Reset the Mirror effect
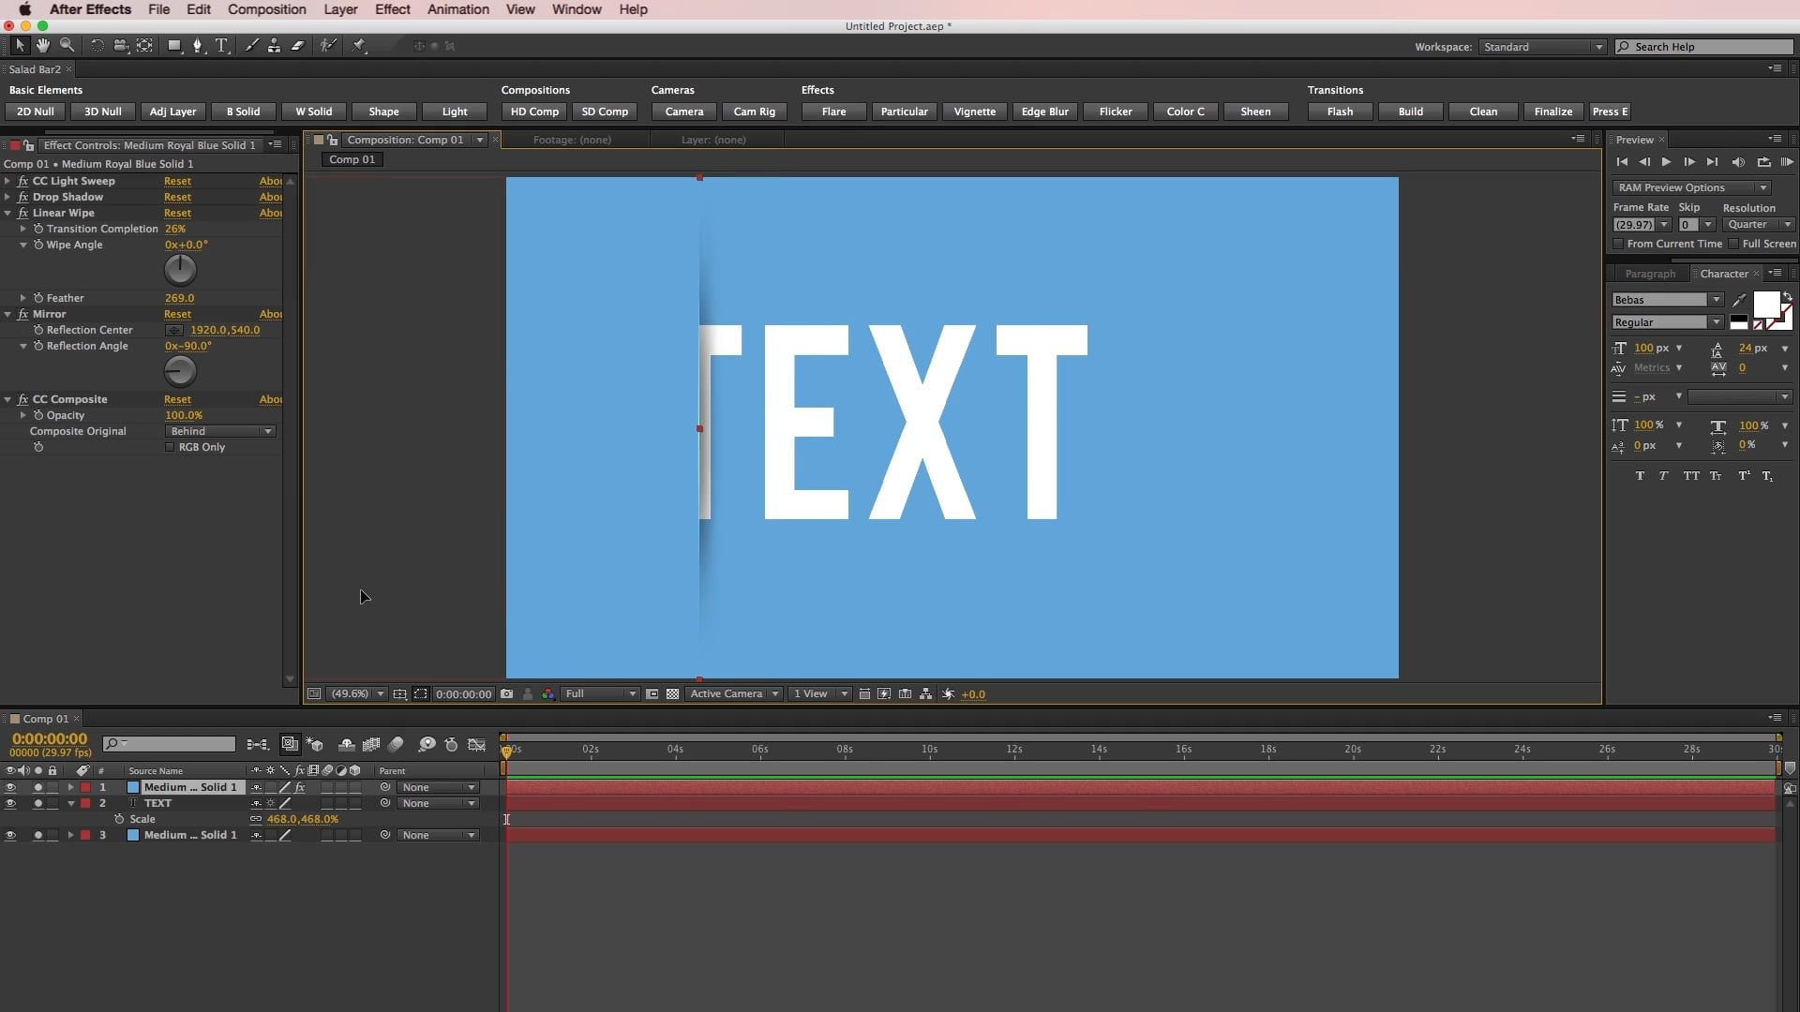Screen dimensions: 1800x1012 tap(177, 314)
